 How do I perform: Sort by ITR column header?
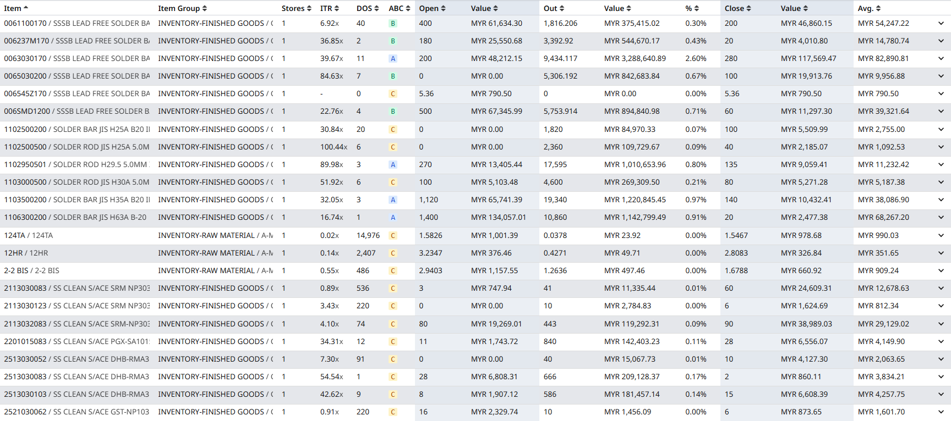click(330, 8)
